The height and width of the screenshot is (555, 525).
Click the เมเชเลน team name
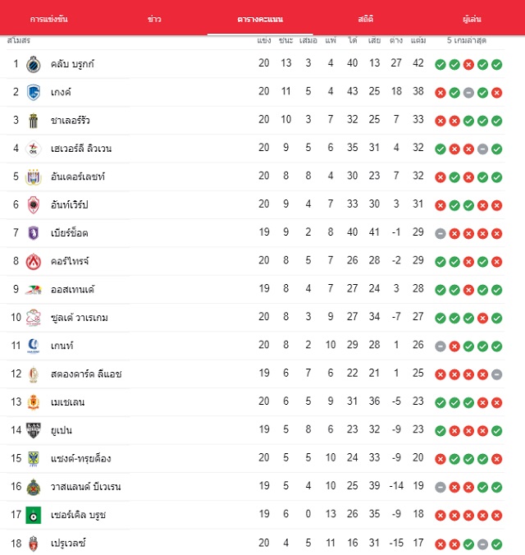click(67, 402)
